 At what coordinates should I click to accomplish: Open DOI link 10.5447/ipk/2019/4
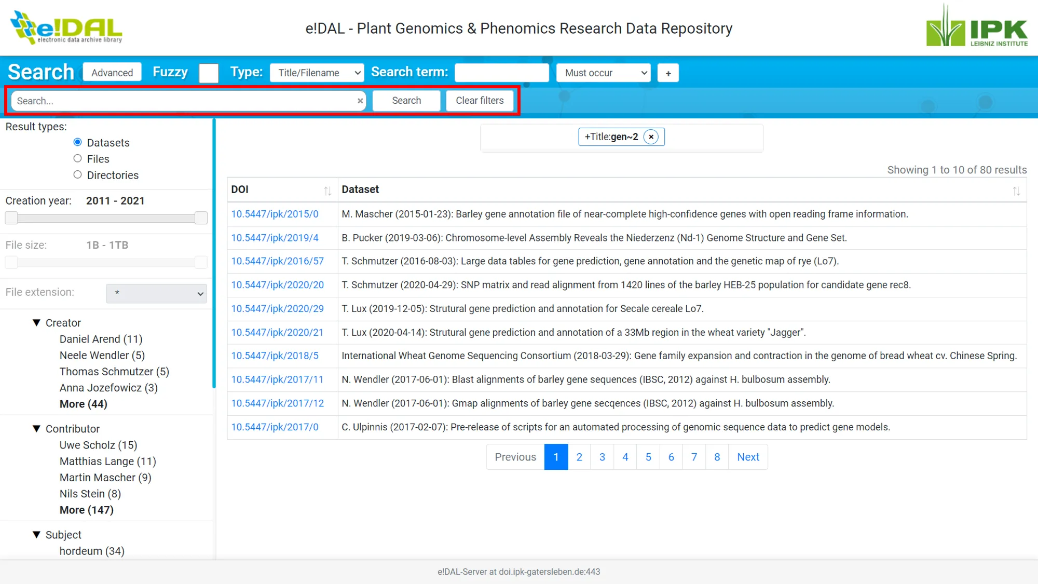[x=275, y=238]
